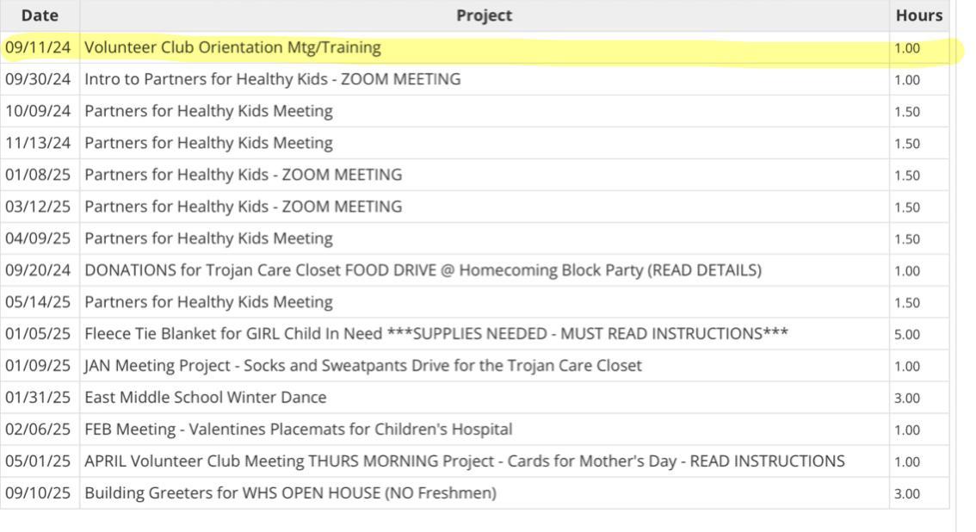Click the Cards for Mother's Day project

(464, 461)
